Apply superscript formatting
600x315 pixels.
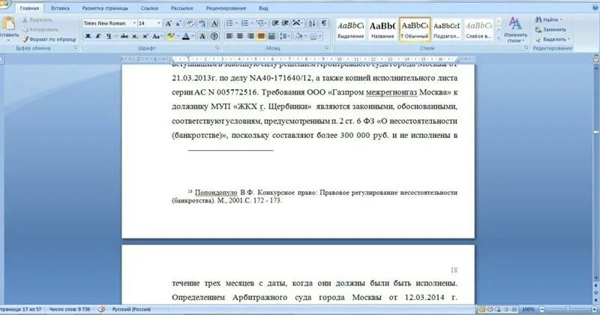click(x=145, y=36)
